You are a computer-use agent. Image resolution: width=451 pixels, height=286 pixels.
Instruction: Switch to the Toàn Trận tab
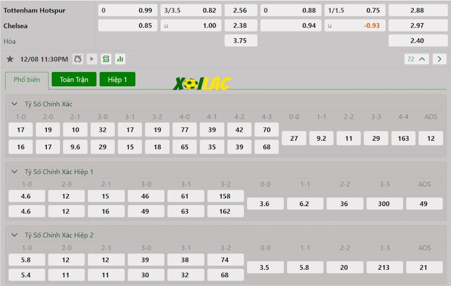(x=74, y=79)
